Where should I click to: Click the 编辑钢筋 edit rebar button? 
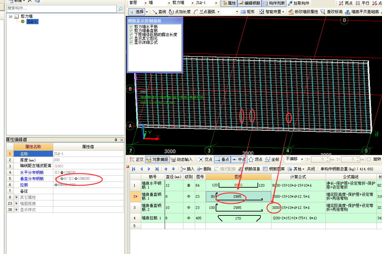pyautogui.click(x=249, y=3)
